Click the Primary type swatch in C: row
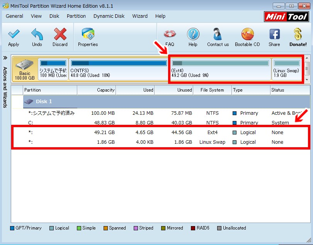313x245 pixels. coord(235,123)
